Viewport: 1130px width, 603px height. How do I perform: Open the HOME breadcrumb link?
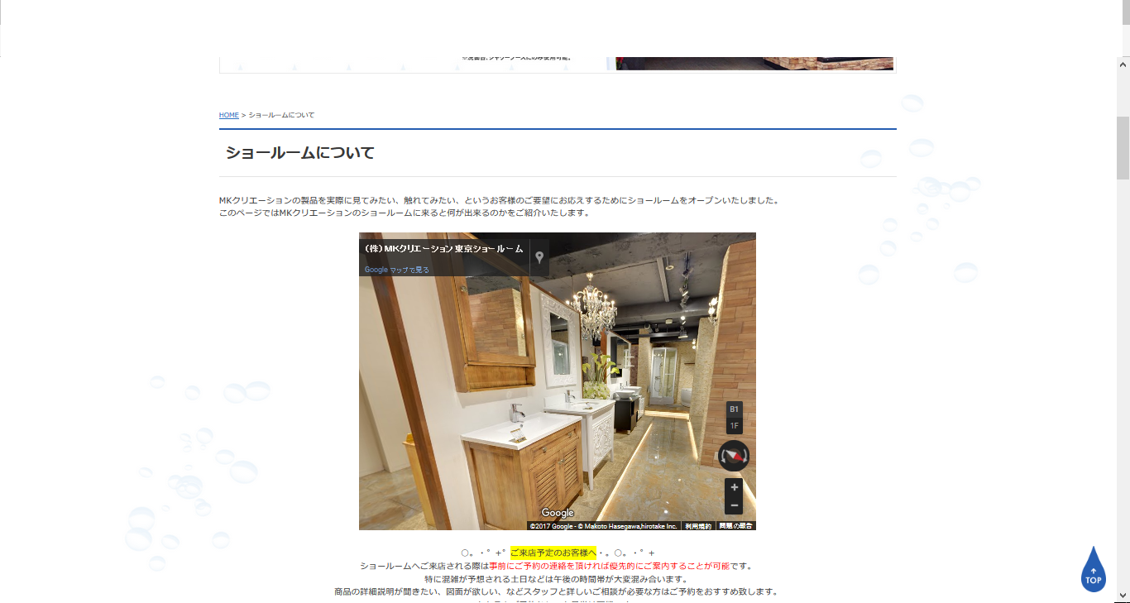tap(229, 115)
